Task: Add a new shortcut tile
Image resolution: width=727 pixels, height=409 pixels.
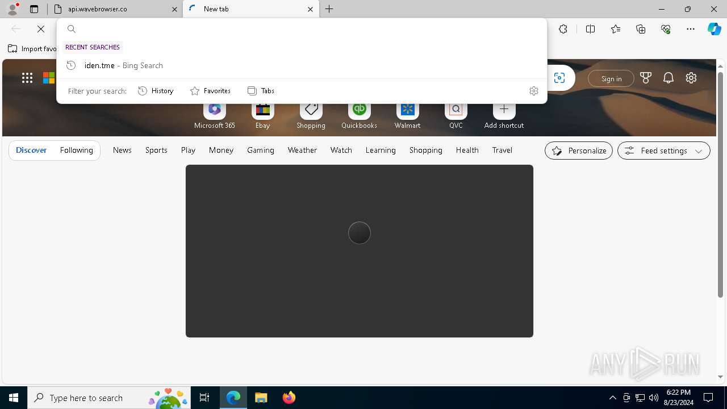Action: (x=504, y=115)
